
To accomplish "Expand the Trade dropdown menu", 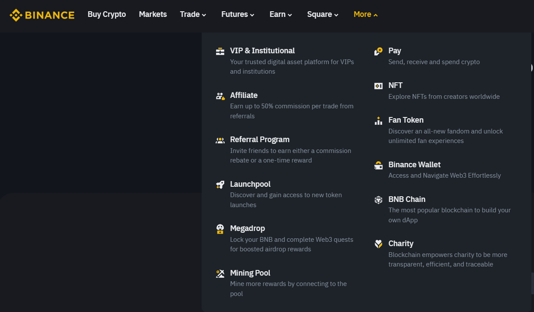I will point(193,14).
